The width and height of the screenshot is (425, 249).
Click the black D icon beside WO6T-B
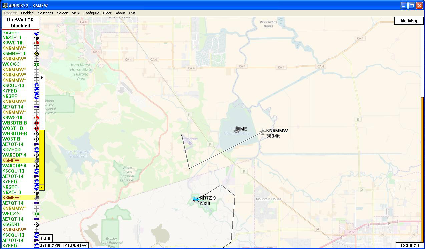[37, 139]
